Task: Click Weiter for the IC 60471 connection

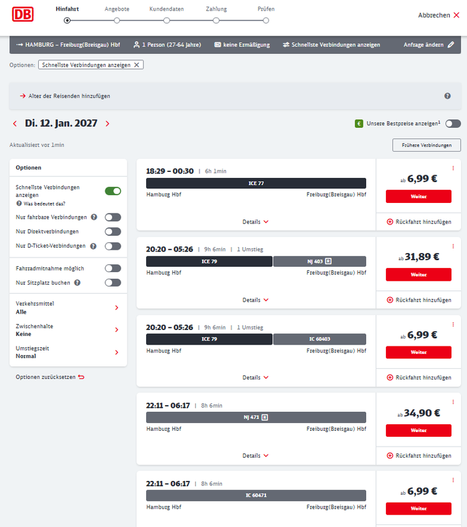Action: pos(418,509)
